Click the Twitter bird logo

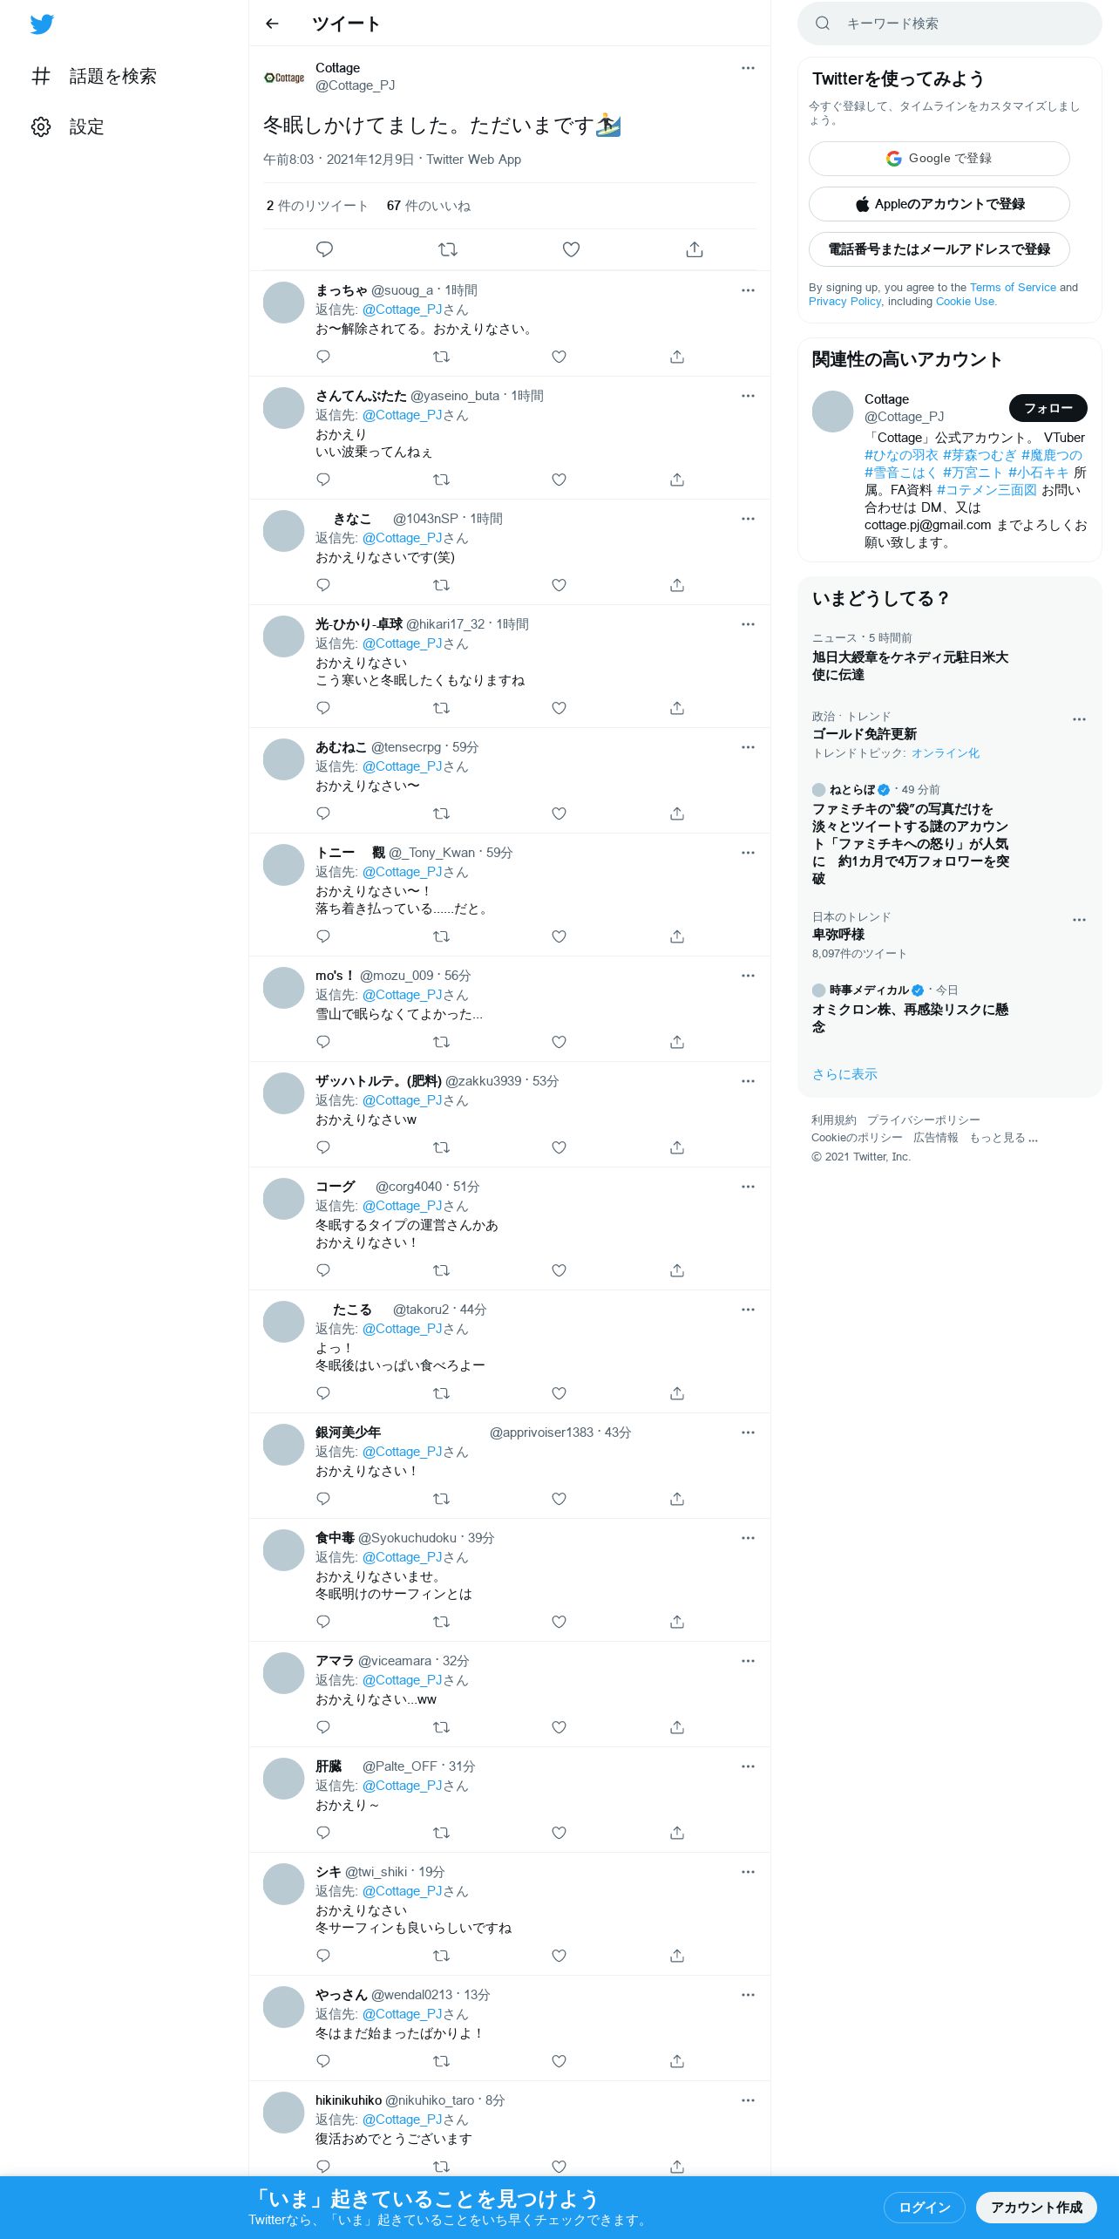pyautogui.click(x=42, y=24)
